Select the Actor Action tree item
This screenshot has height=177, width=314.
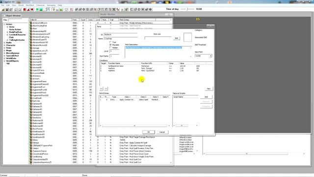coord(15,29)
